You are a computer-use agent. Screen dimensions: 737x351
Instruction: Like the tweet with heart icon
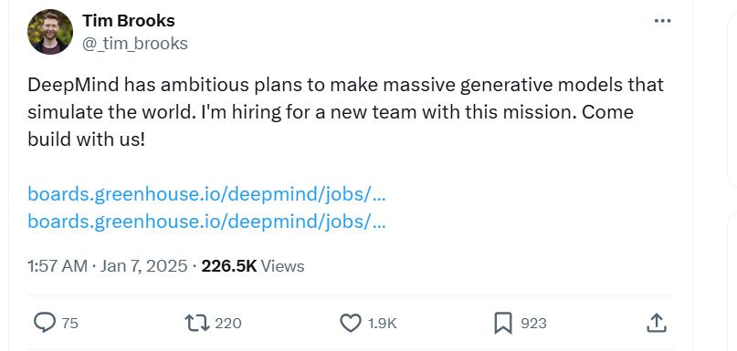click(350, 323)
